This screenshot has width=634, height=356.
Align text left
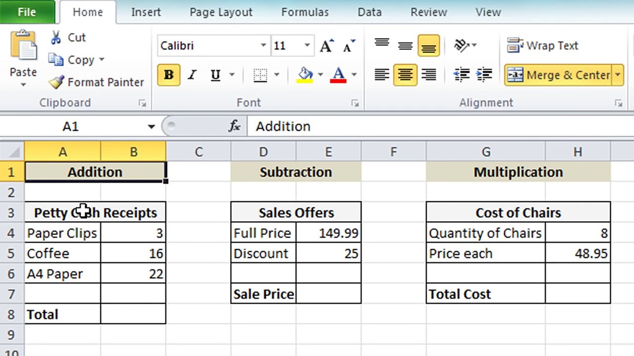[x=381, y=75]
